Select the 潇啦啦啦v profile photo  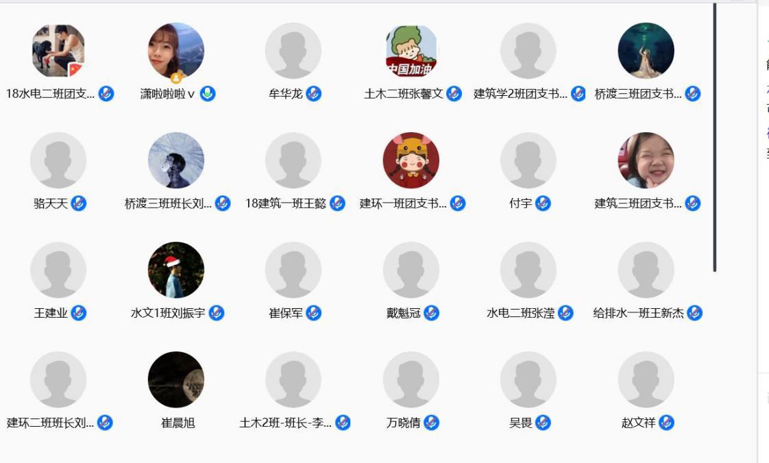point(176,51)
